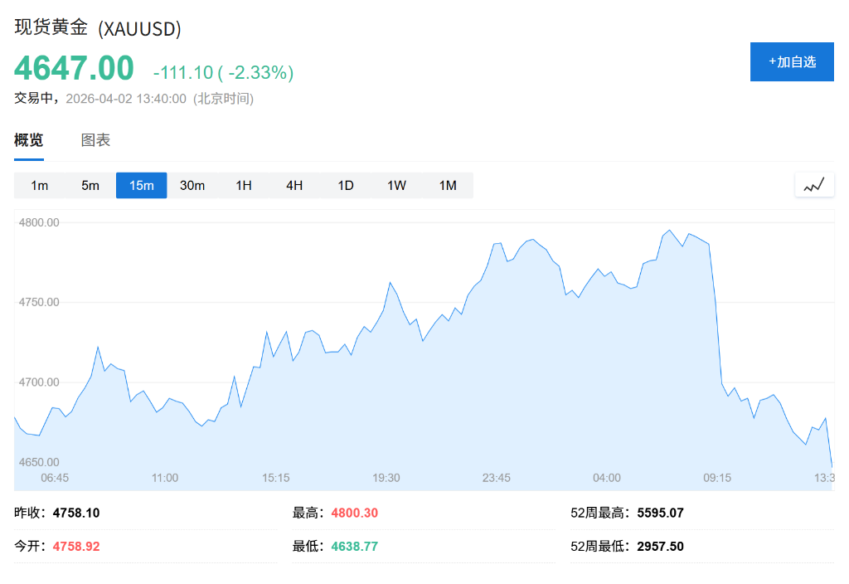The height and width of the screenshot is (584, 849).
Task: Open the 概览 tab
Action: click(28, 139)
